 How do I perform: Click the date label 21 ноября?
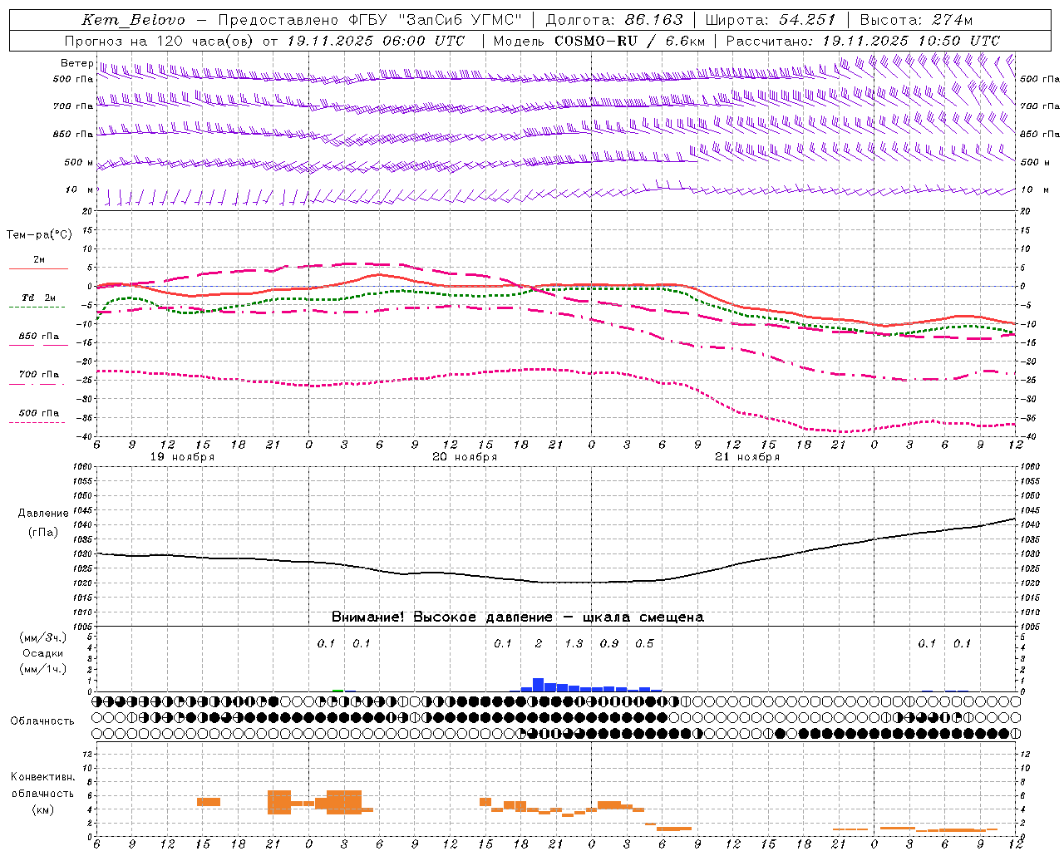[x=747, y=457]
